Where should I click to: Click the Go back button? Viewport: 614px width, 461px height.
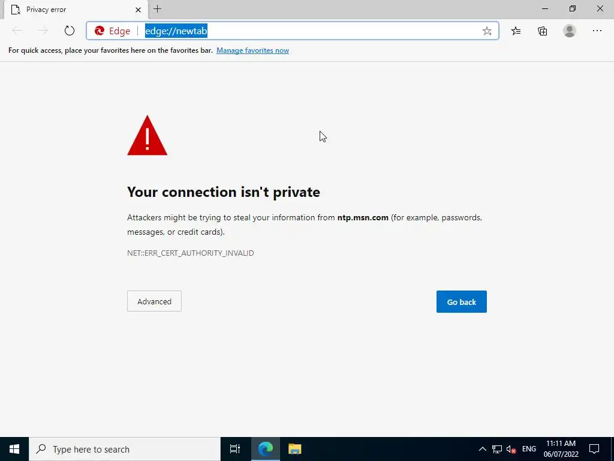coord(461,301)
